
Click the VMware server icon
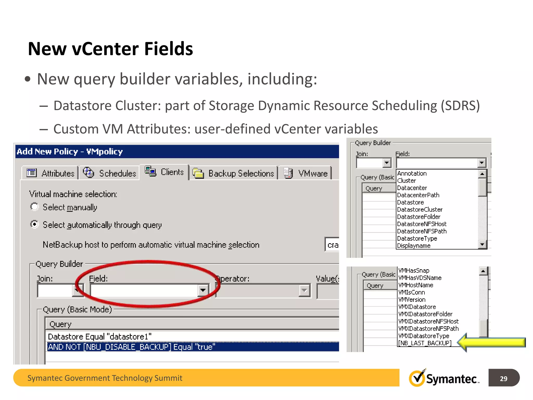coord(288,173)
